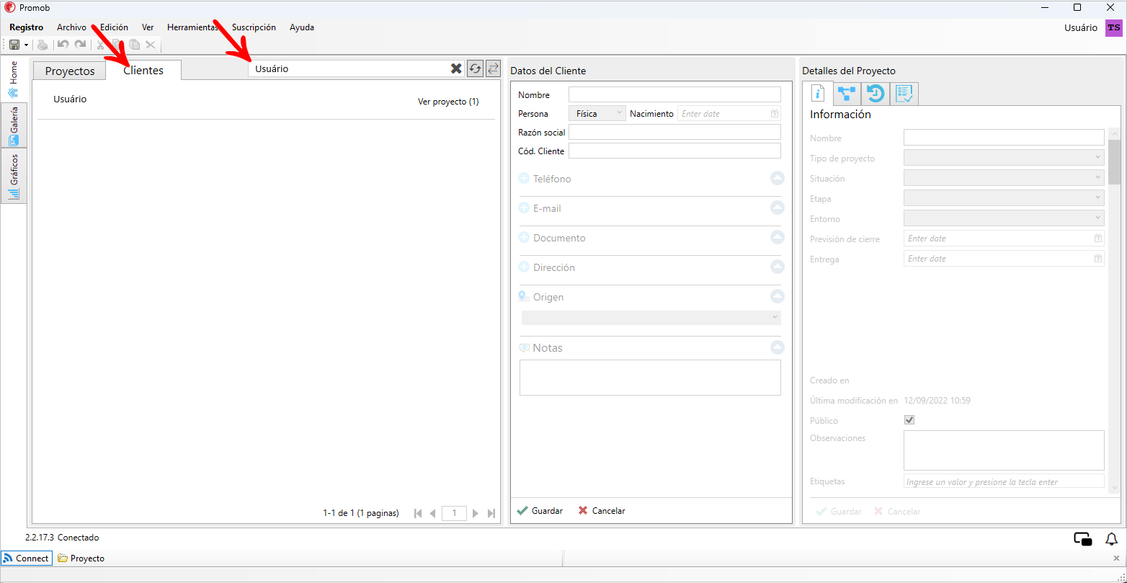Open the Registro menu
1127x583 pixels.
[x=27, y=27]
